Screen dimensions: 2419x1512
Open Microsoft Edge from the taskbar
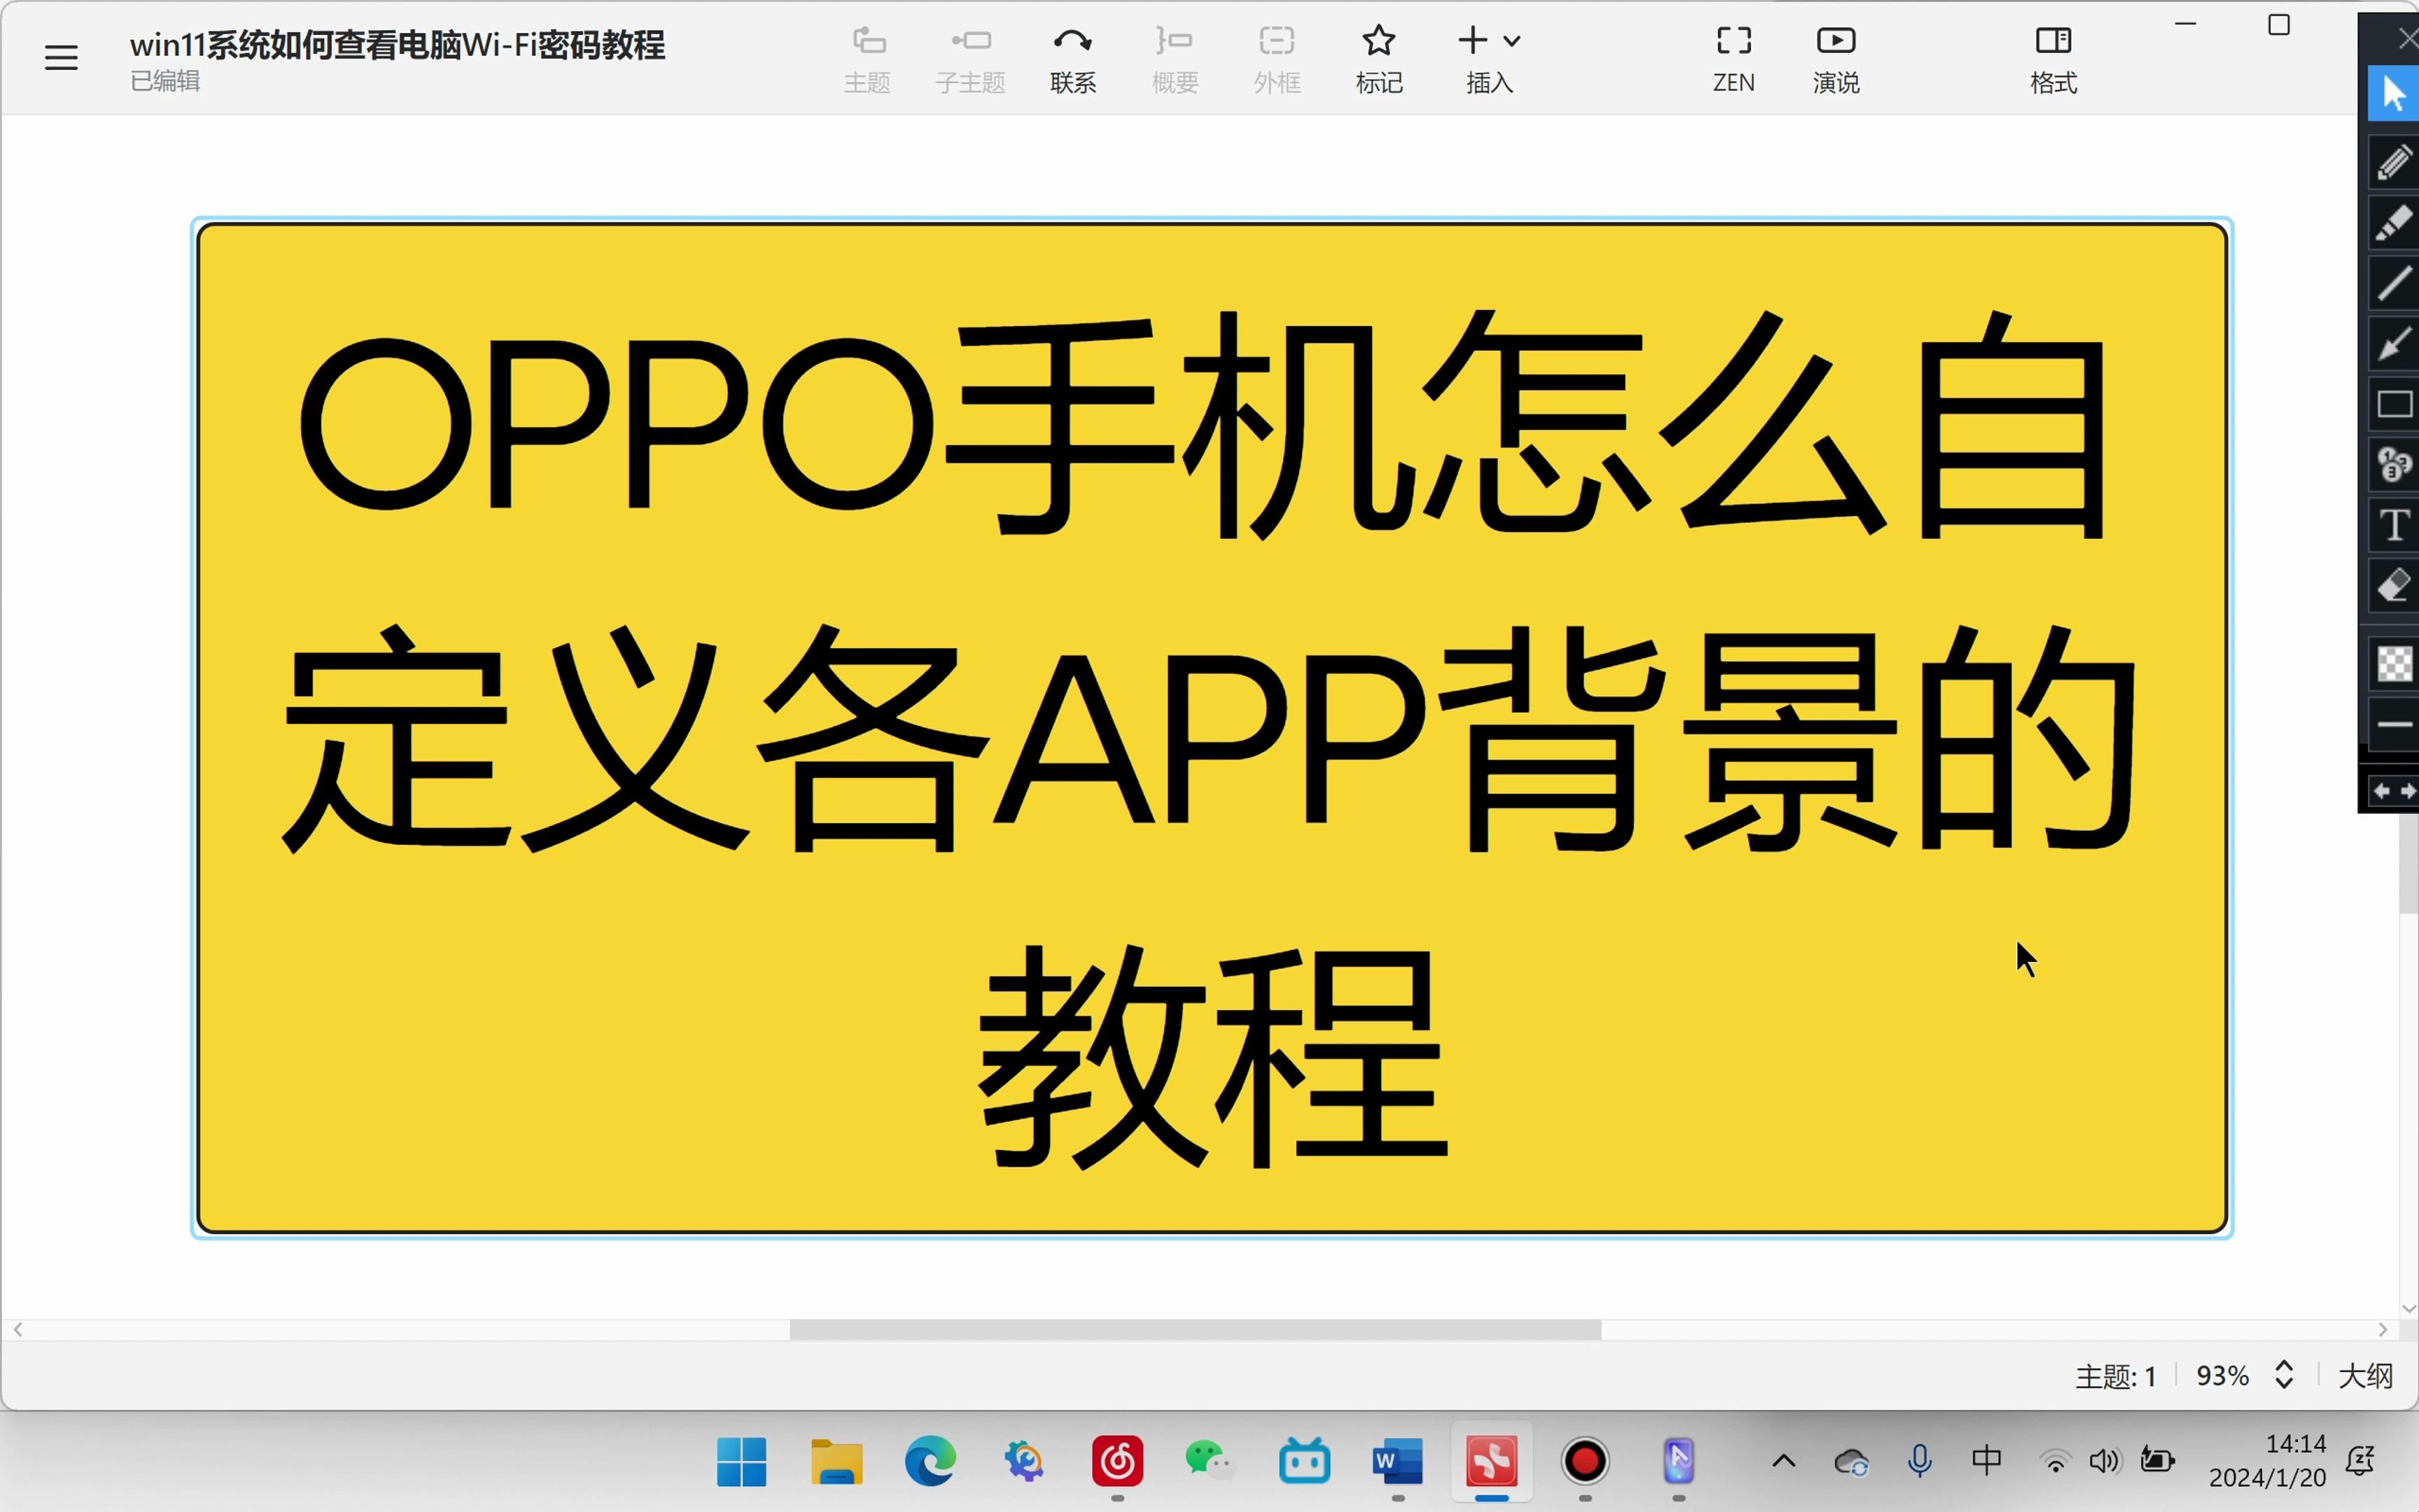pyautogui.click(x=930, y=1462)
